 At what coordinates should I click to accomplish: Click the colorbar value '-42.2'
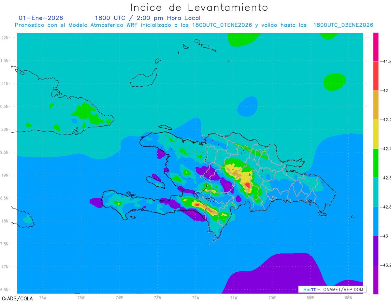[386, 120]
